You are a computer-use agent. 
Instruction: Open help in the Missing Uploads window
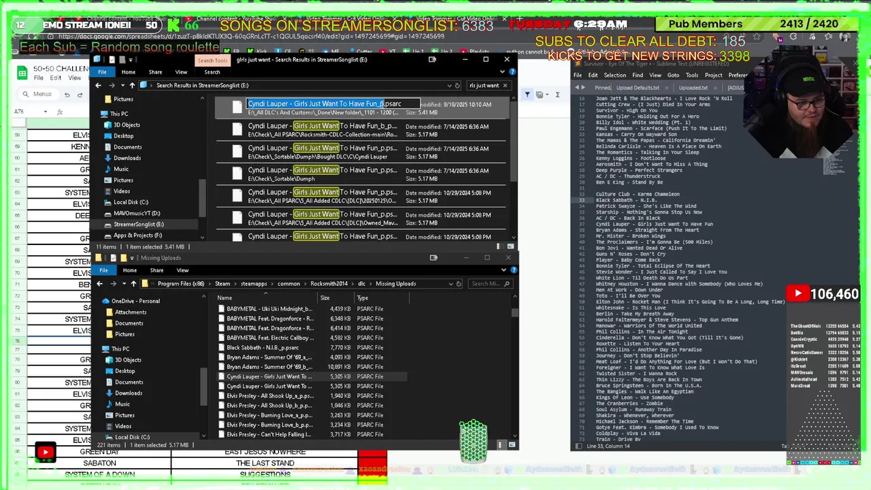click(514, 270)
